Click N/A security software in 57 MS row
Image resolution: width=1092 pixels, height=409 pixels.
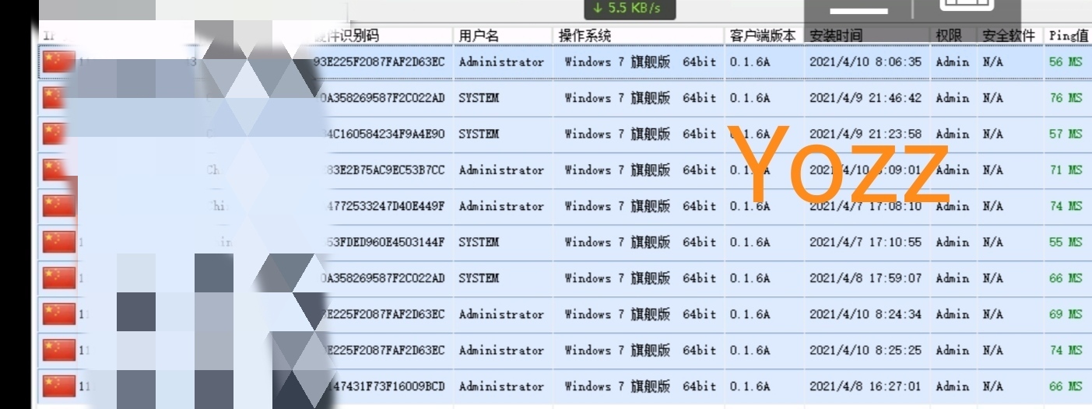[x=992, y=134]
